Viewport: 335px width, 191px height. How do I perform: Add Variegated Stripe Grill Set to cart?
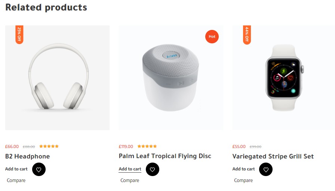(x=244, y=169)
